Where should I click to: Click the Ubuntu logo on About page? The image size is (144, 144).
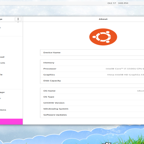pos(103,37)
